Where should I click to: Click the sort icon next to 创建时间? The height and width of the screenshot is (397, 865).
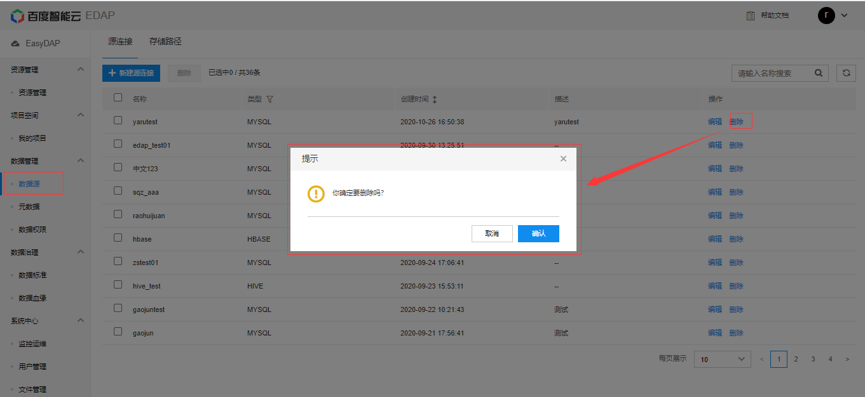[x=435, y=100]
